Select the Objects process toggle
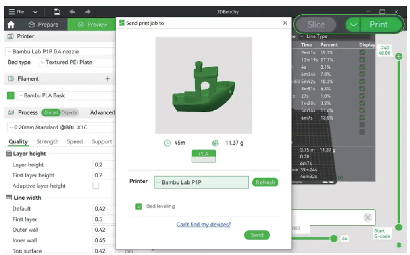 pyautogui.click(x=69, y=112)
